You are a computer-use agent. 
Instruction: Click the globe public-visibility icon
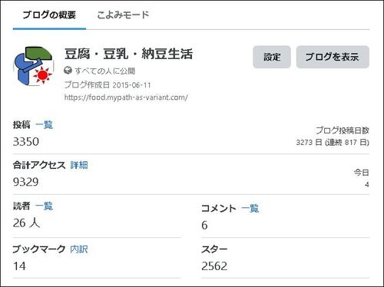coord(68,70)
